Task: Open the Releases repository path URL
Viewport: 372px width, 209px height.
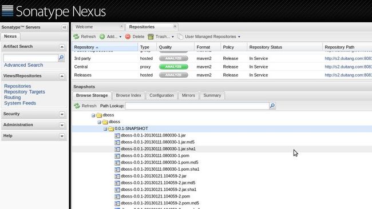Action: 349,75
